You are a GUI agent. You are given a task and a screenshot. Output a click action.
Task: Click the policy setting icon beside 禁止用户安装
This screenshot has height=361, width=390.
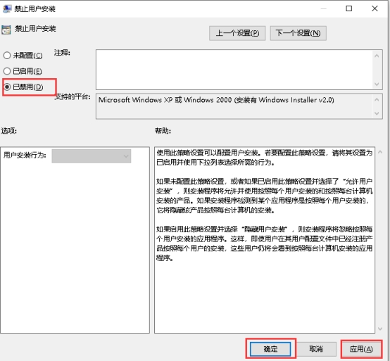point(6,30)
